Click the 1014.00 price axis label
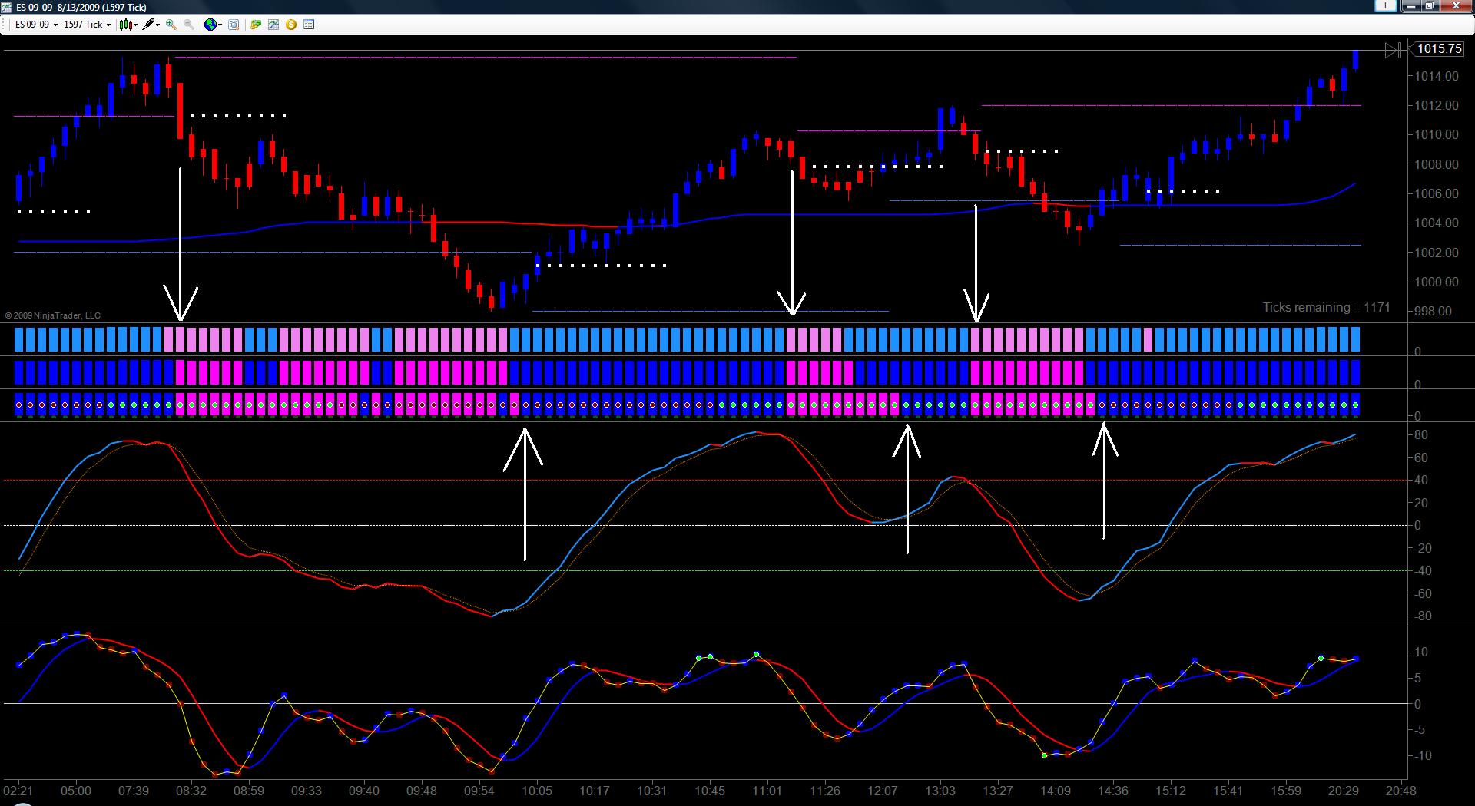 (1437, 76)
